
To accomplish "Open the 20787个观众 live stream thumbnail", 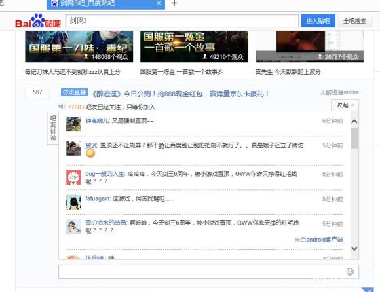I will coord(309,46).
